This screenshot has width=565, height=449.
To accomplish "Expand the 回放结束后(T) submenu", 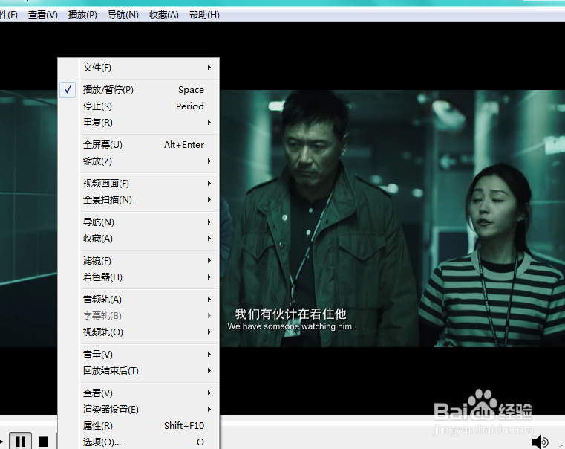I will [x=138, y=371].
